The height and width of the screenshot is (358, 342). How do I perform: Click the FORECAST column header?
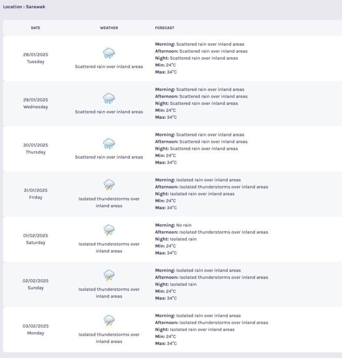click(165, 28)
